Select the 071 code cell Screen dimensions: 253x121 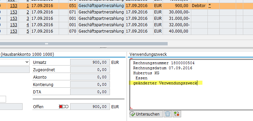[73, 12]
